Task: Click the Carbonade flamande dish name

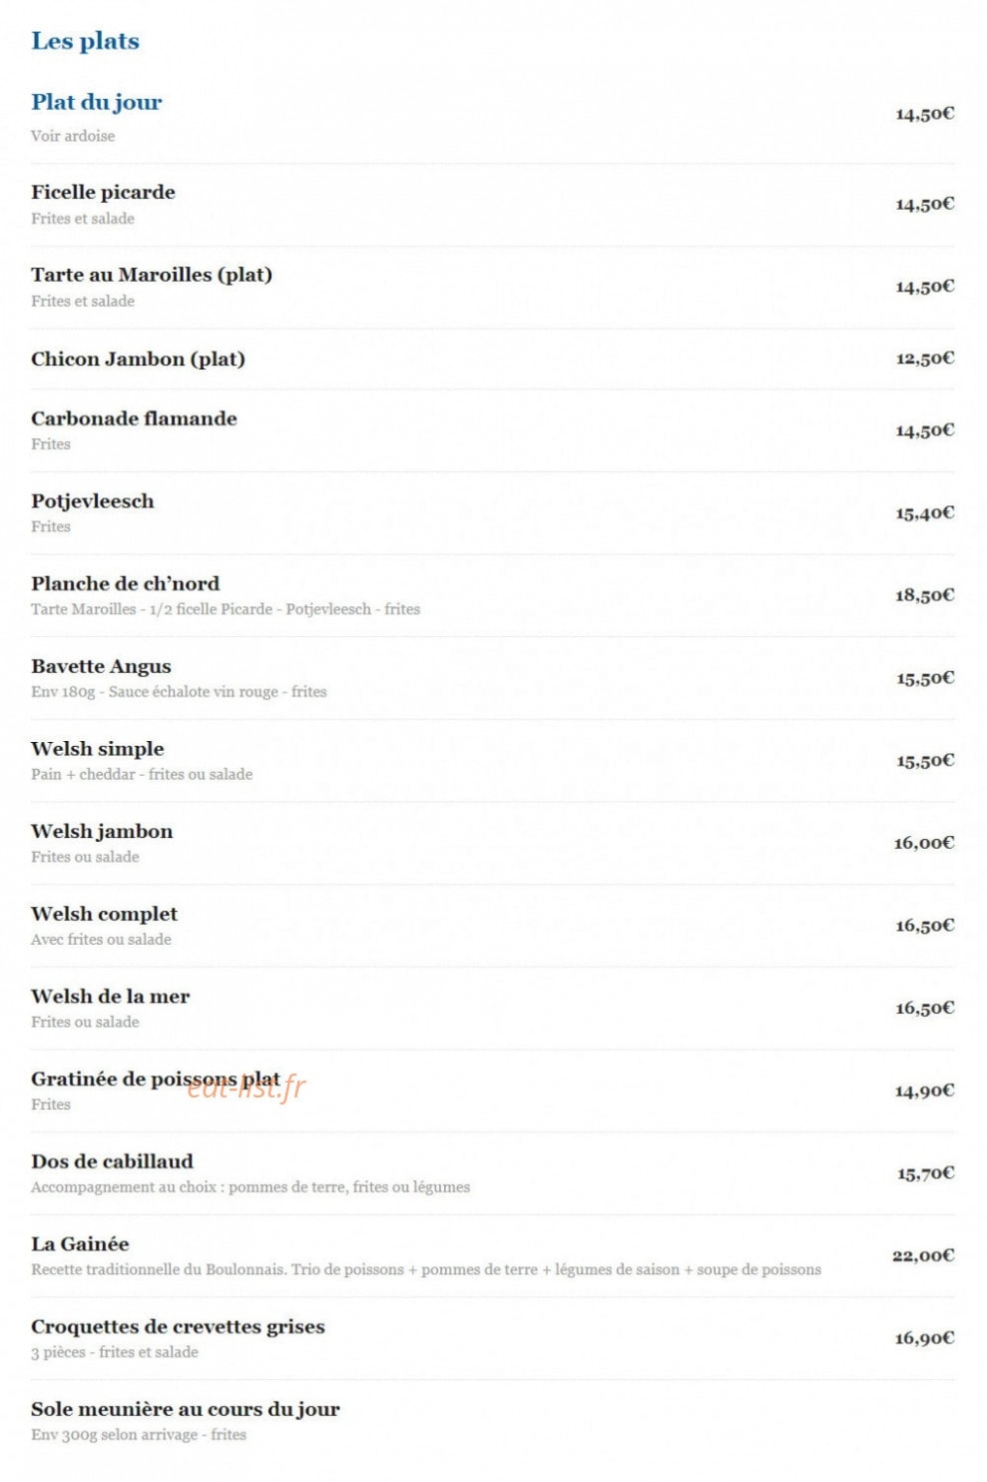Action: click(134, 418)
